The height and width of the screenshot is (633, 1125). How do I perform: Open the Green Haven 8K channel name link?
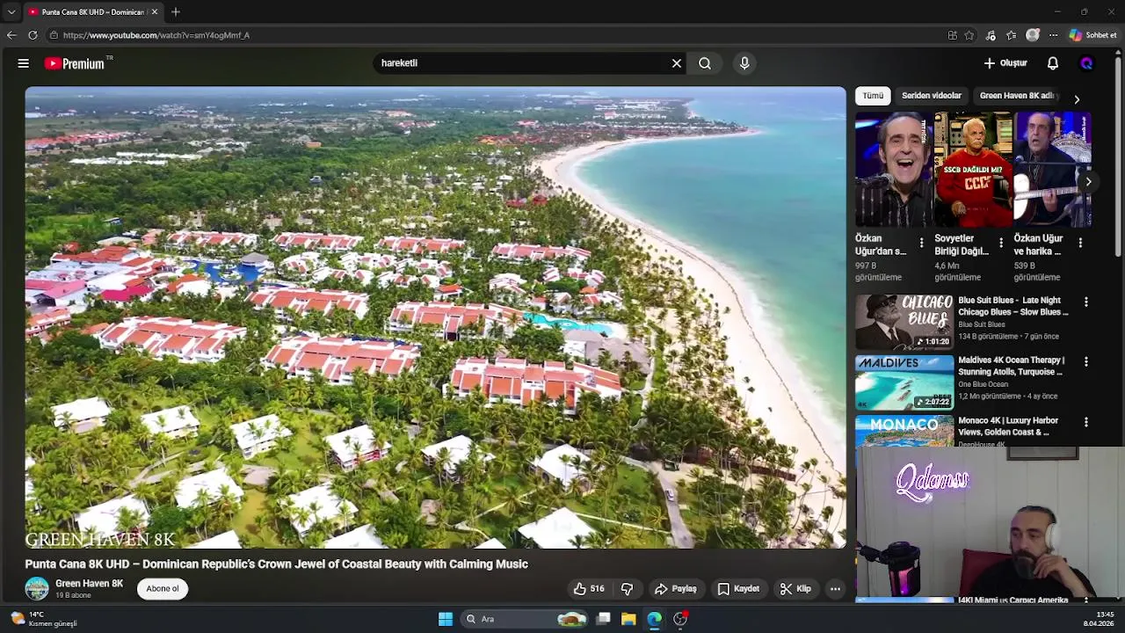click(90, 584)
